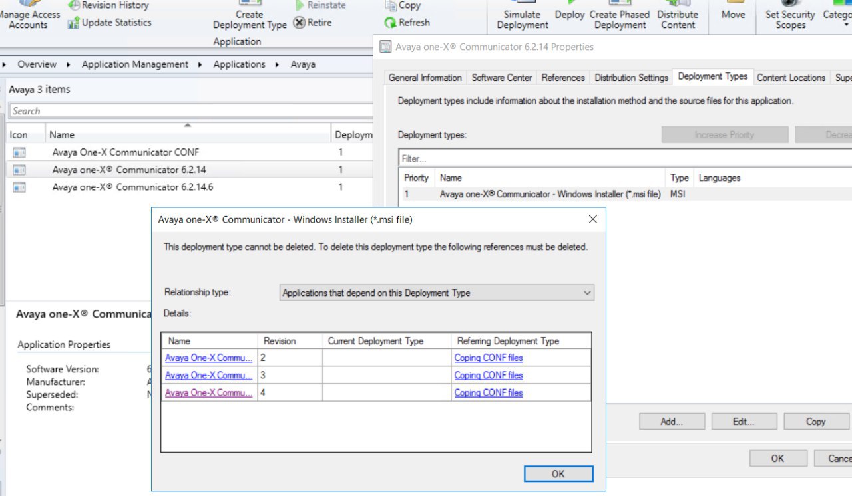Click the Refresh ribbon command

tap(407, 23)
